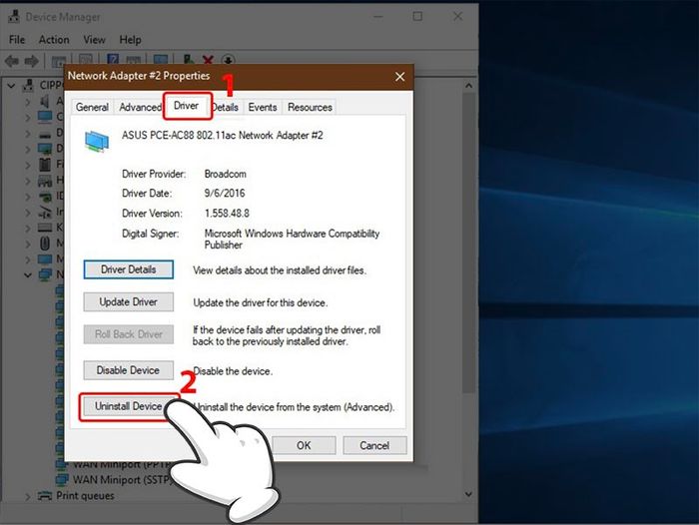The height and width of the screenshot is (525, 699).
Task: Click the scan hardware monitor toolbar icon
Action: tap(161, 60)
